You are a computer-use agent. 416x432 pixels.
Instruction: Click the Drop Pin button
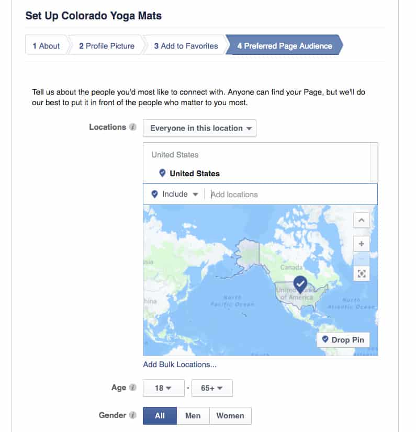(x=343, y=340)
